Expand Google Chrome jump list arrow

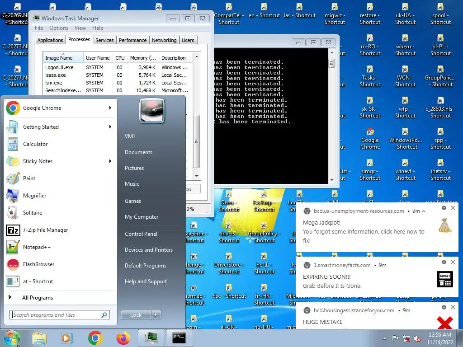click(x=110, y=108)
